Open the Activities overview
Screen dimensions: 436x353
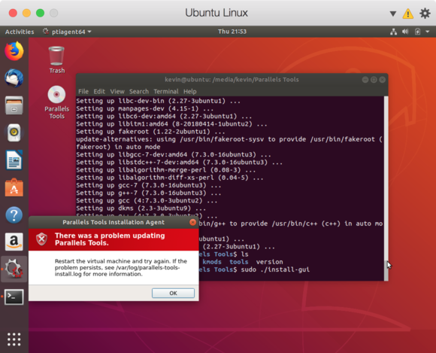click(x=20, y=32)
